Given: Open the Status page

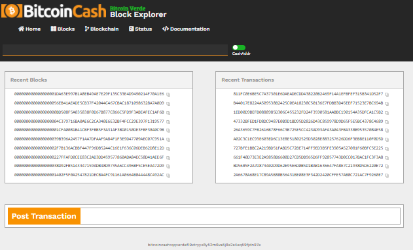Looking at the screenshot, I should coord(140,29).
